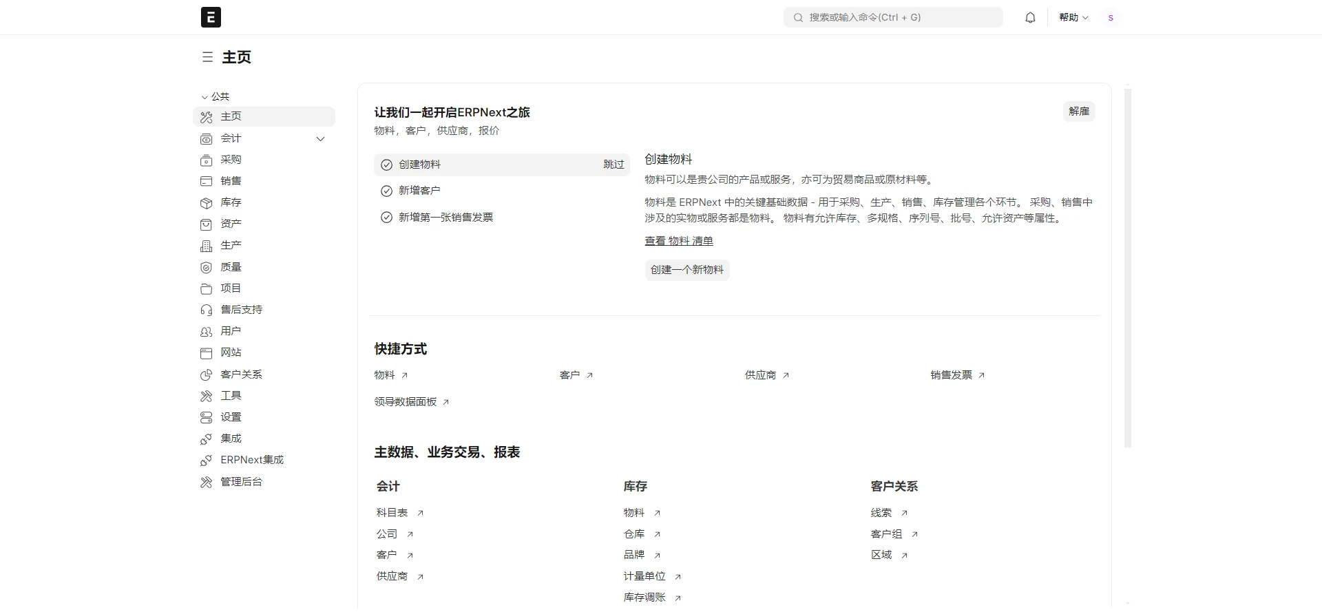Click the 设置 toggle icon
The height and width of the screenshot is (612, 1322).
206,417
